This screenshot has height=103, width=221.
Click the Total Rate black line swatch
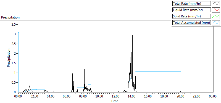(x=216, y=4)
